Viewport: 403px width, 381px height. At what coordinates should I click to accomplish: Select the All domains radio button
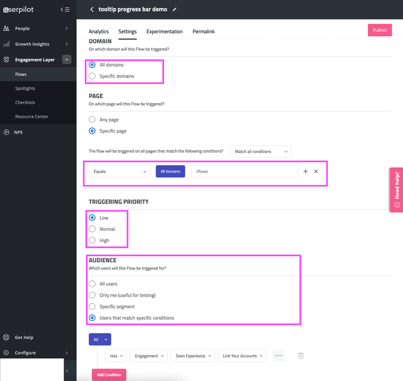92,65
